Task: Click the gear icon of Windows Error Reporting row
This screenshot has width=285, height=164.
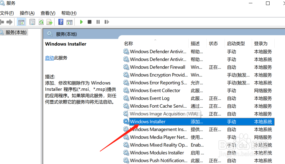Action: 126,83
